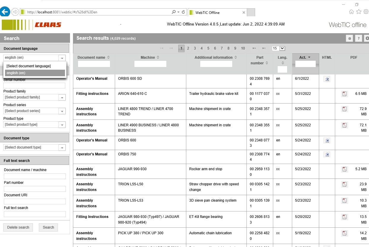Image resolution: width=369 pixels, height=247 pixels.
Task: Open PDF for TRION L55-L53
Action: pos(345,201)
